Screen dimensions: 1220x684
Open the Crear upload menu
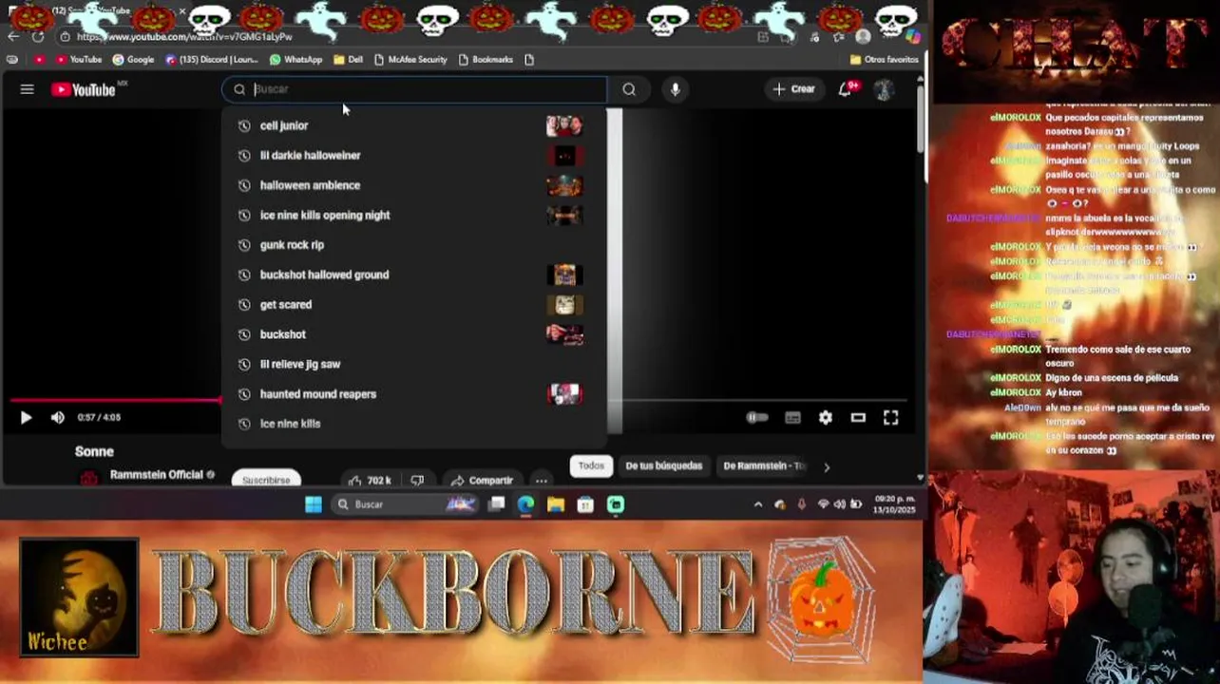tap(794, 89)
